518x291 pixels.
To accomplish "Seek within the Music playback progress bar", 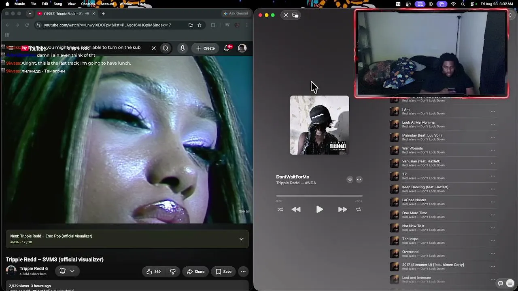I will (319, 196).
